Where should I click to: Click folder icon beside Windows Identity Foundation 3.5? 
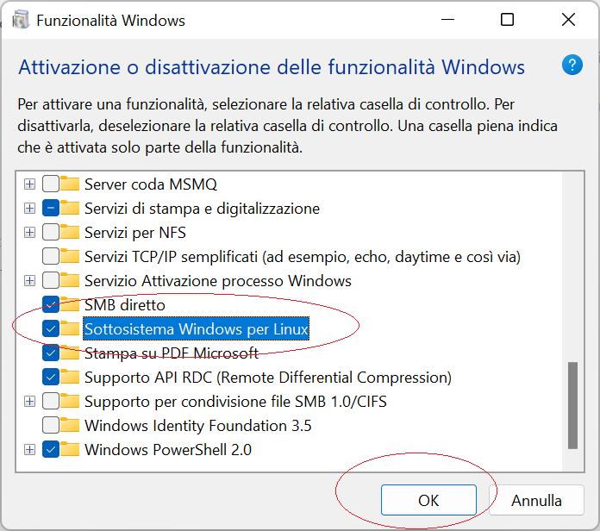coord(70,426)
